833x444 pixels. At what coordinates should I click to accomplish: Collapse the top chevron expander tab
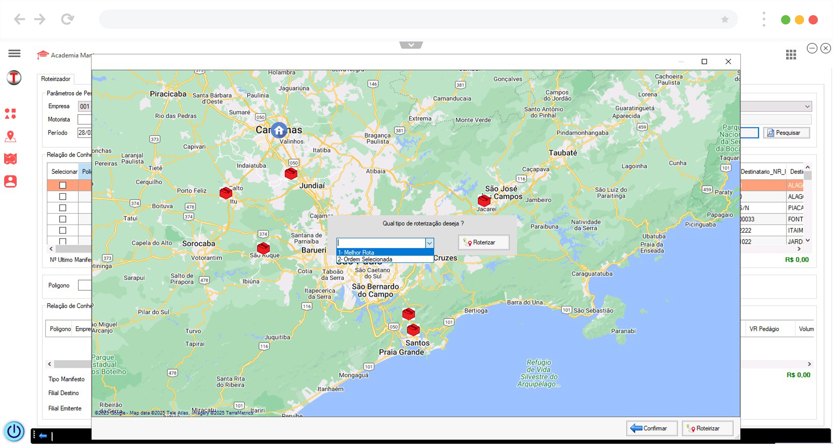(411, 45)
